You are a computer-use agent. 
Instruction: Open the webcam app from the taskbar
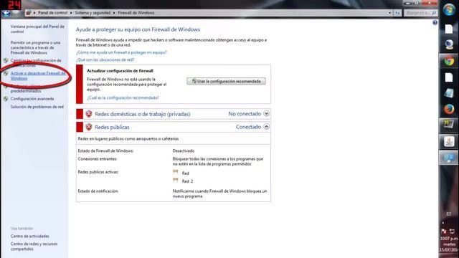pos(449,44)
